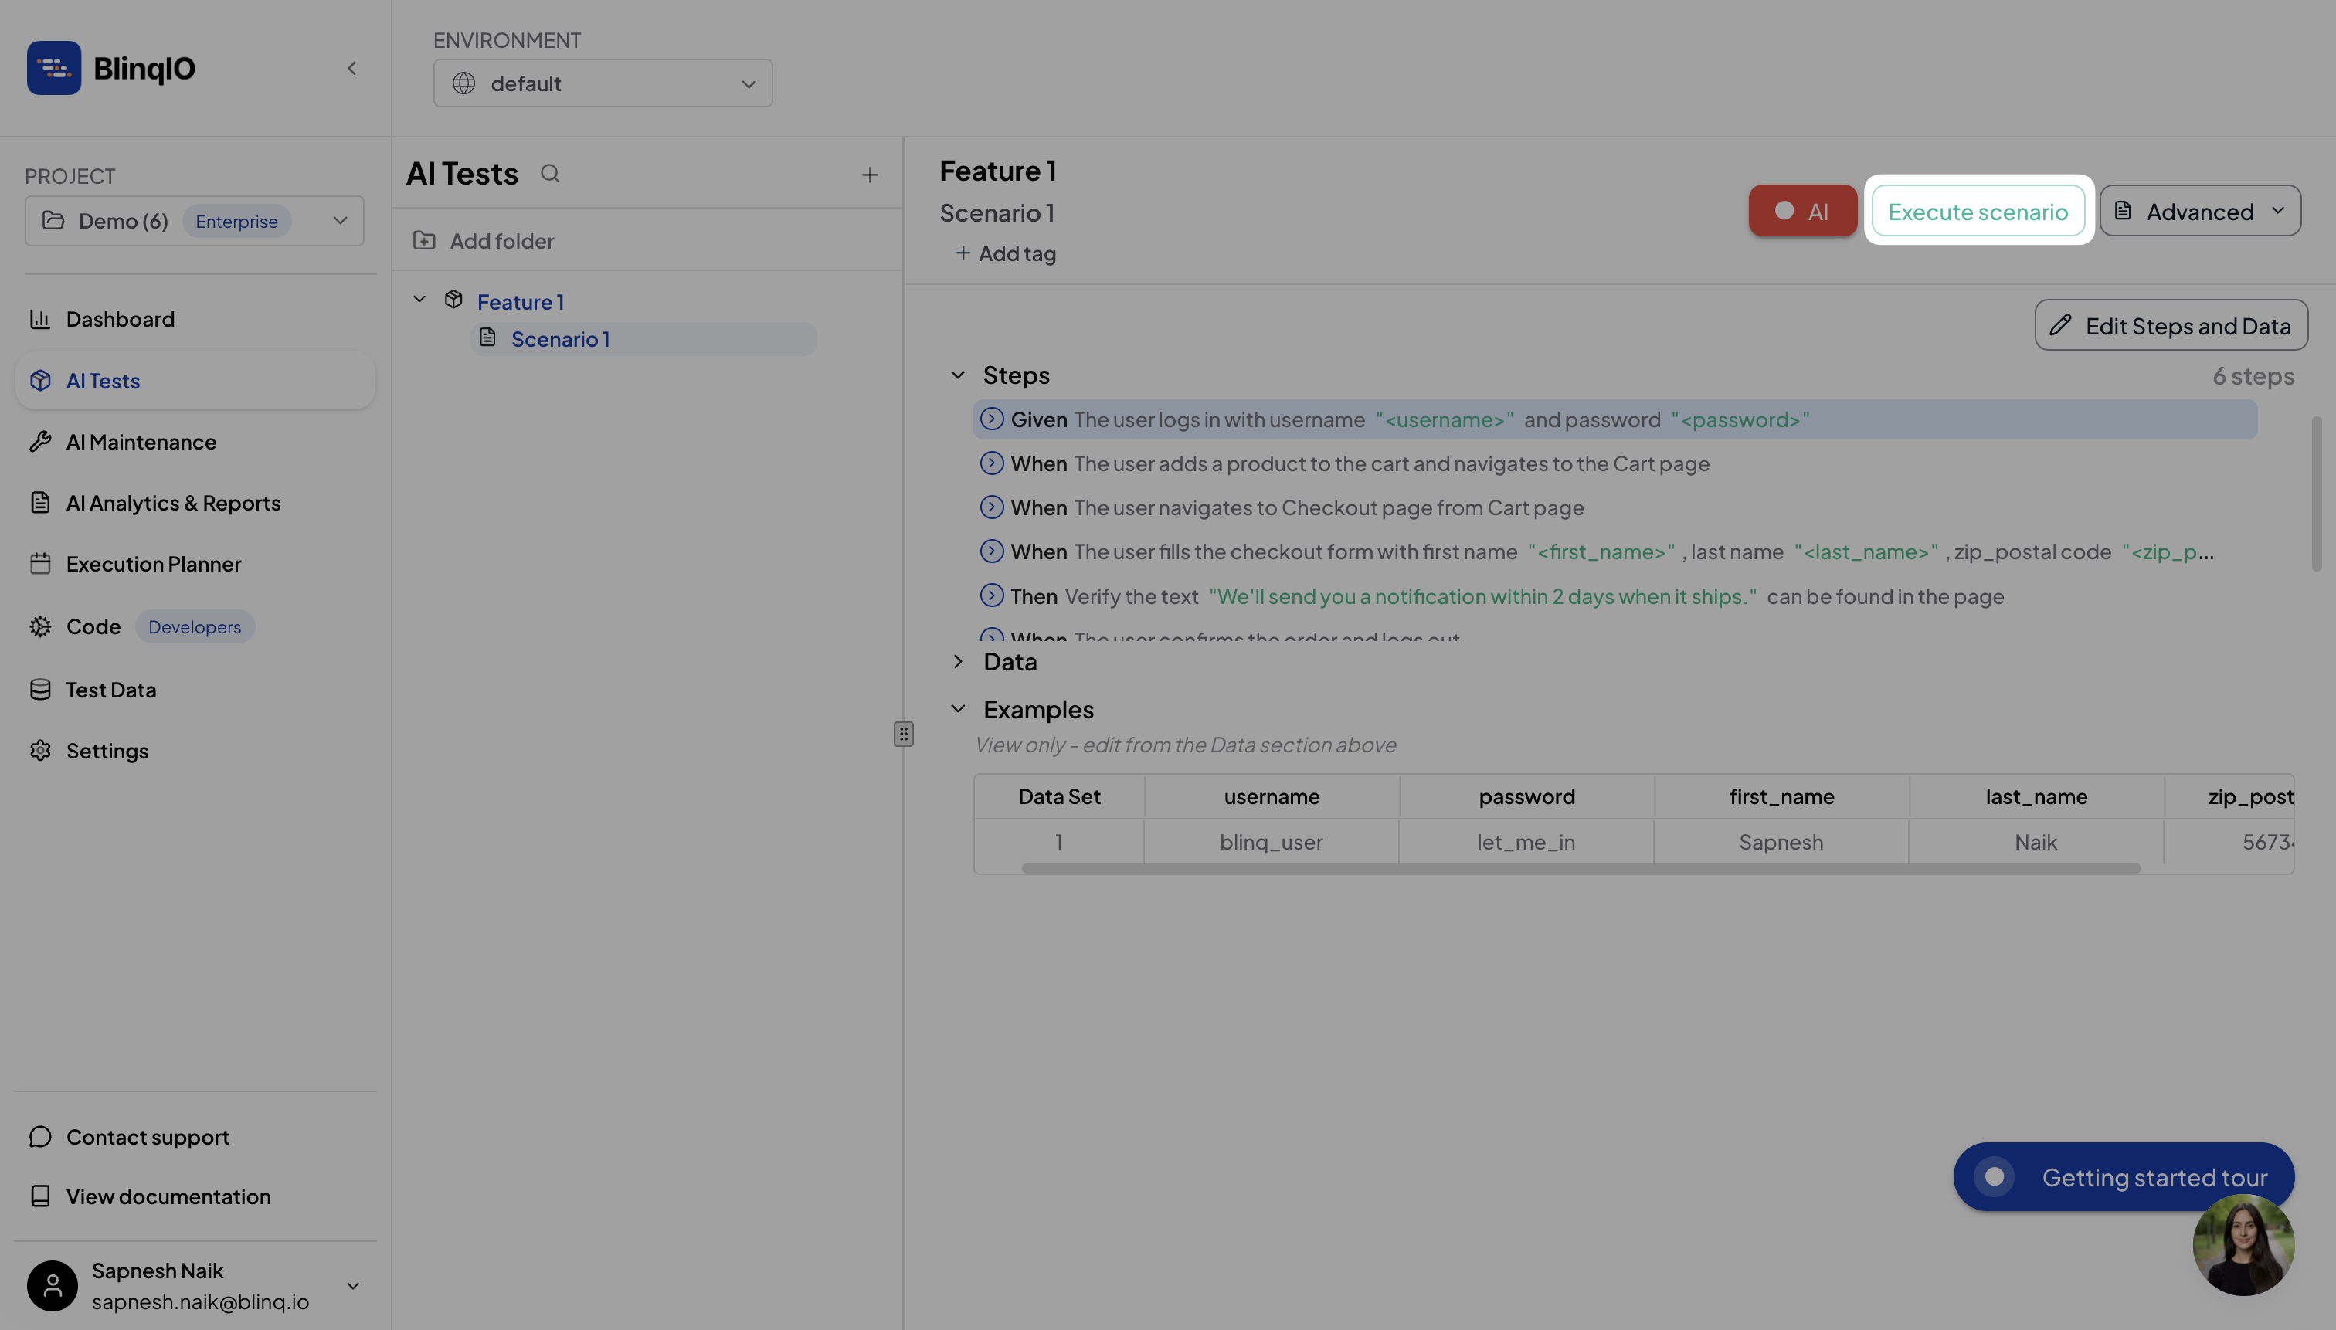Click Execute scenario button
This screenshot has height=1330, width=2336.
1977,211
